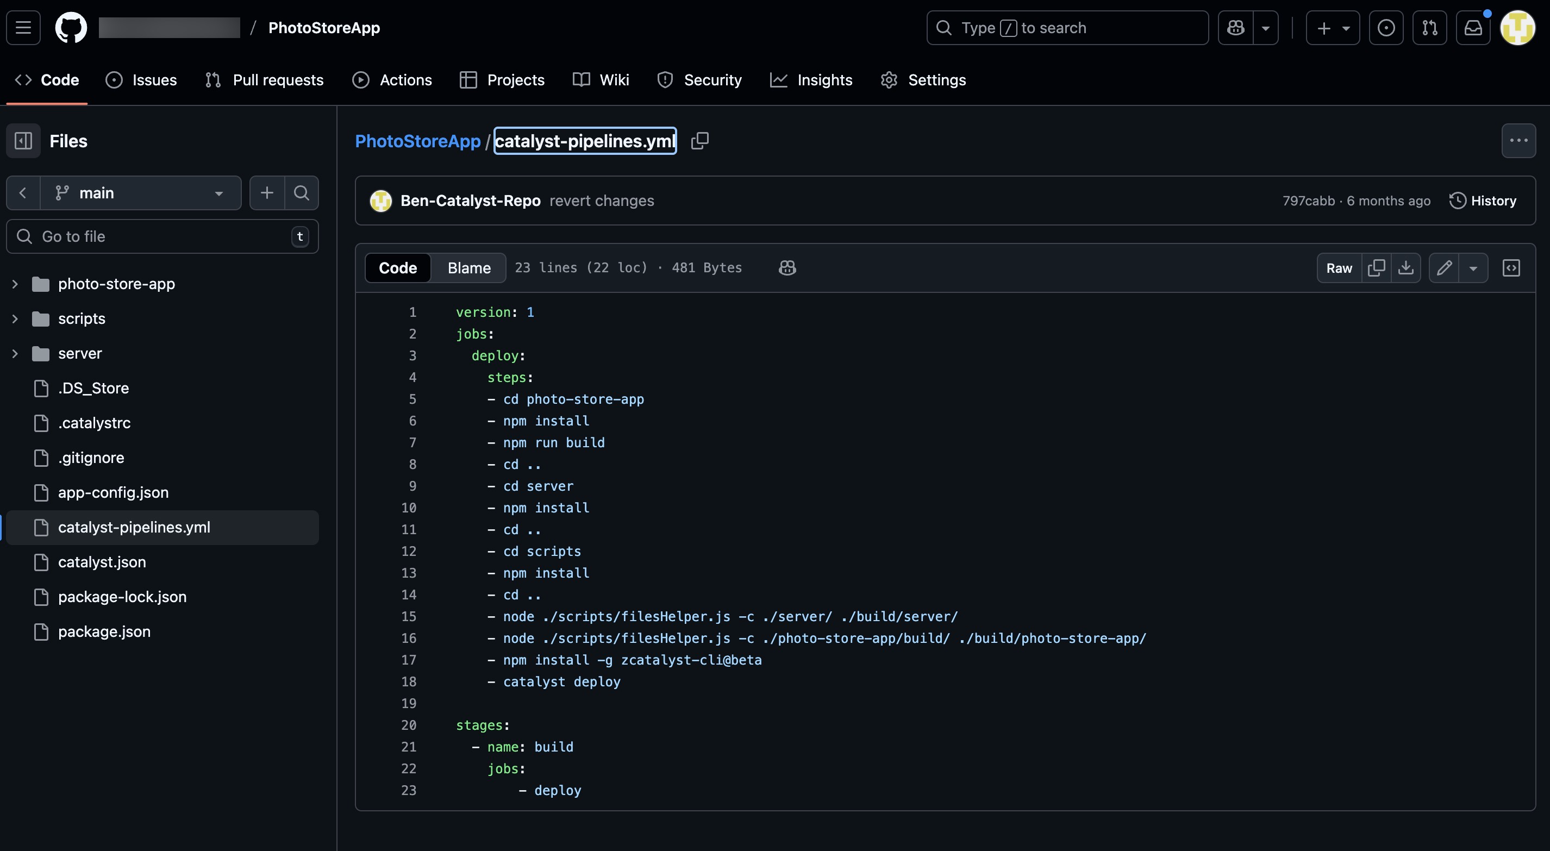This screenshot has height=851, width=1550.
Task: Expand the photo-store-app folder
Action: click(x=15, y=284)
